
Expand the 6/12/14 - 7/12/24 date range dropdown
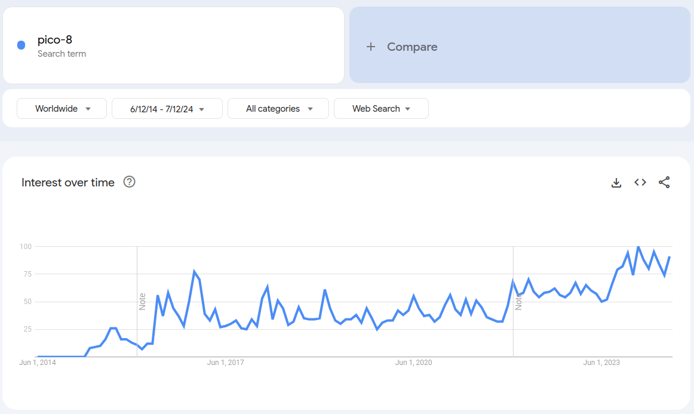(x=167, y=109)
